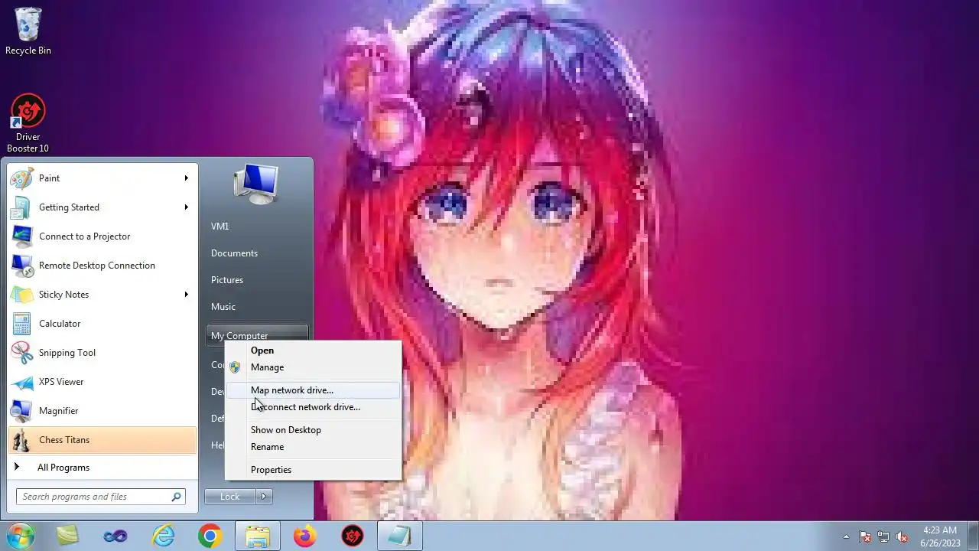
Task: Select the Driver Booster 10 desktop shortcut
Action: click(28, 123)
